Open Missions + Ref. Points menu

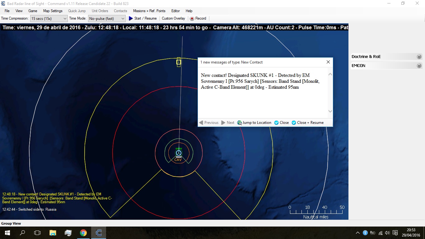[149, 11]
